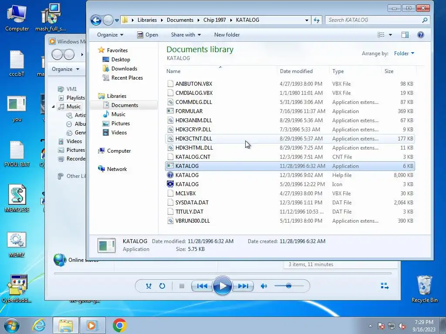Viewport: 446px width, 334px height.
Task: Select the KATALOG.CNT file
Action: (x=290, y=157)
